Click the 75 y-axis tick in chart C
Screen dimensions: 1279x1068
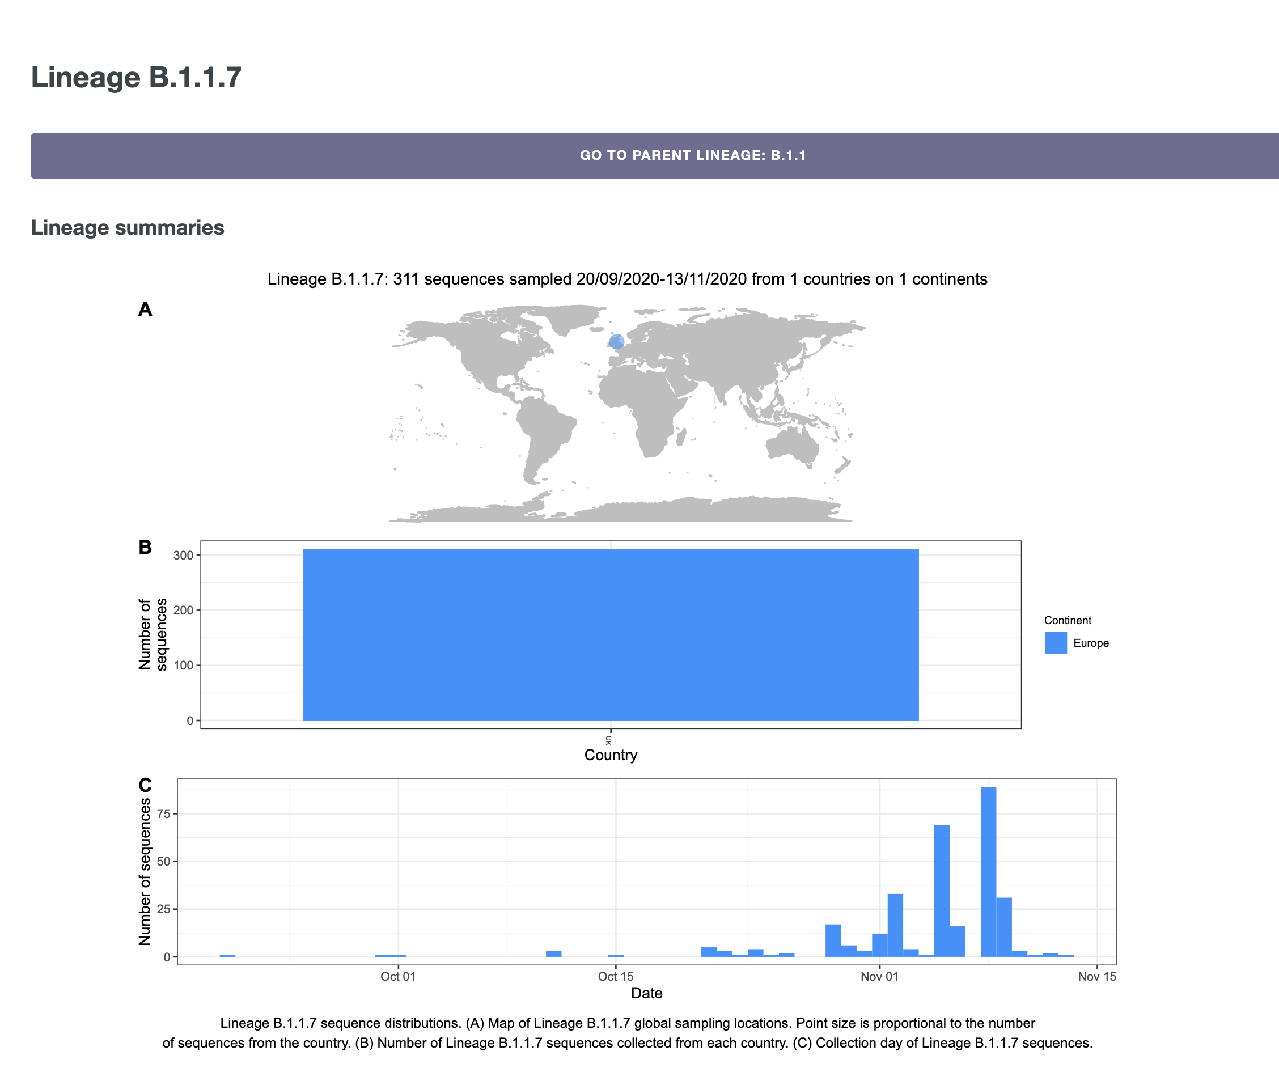pos(164,813)
